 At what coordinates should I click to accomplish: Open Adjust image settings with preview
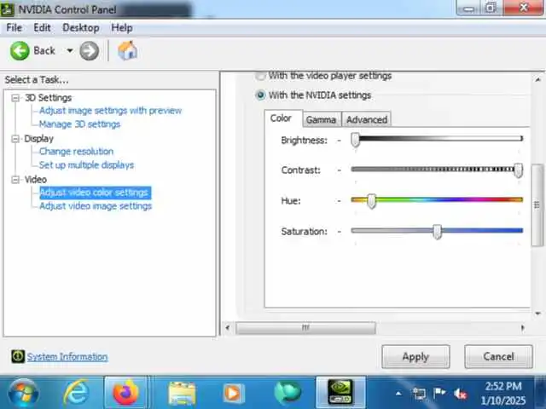coord(110,111)
